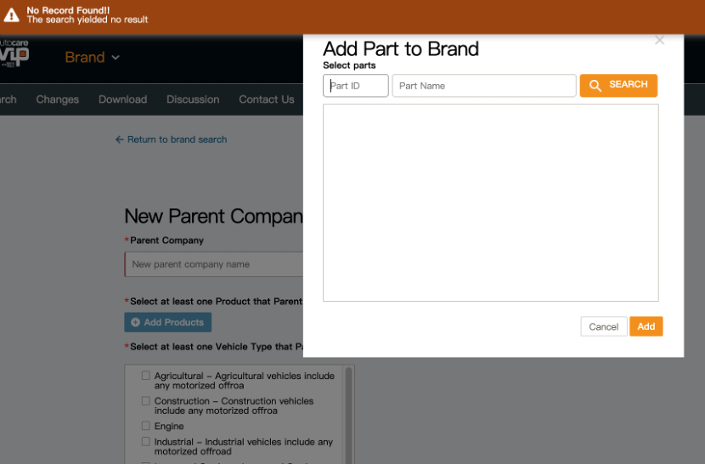Image resolution: width=705 pixels, height=464 pixels.
Task: Focus the Part Name text field
Action: 483,86
